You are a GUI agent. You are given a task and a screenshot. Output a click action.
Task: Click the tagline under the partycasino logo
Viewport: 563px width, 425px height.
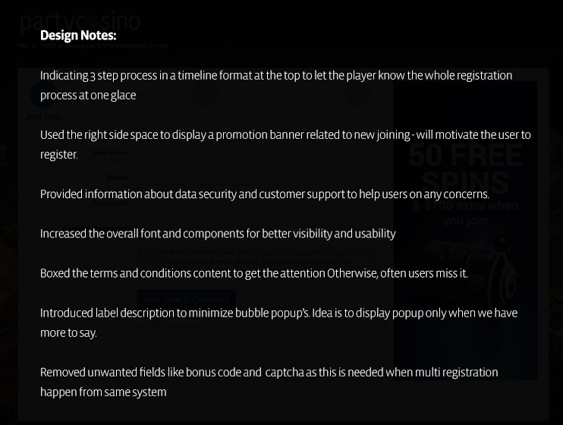[x=94, y=46]
